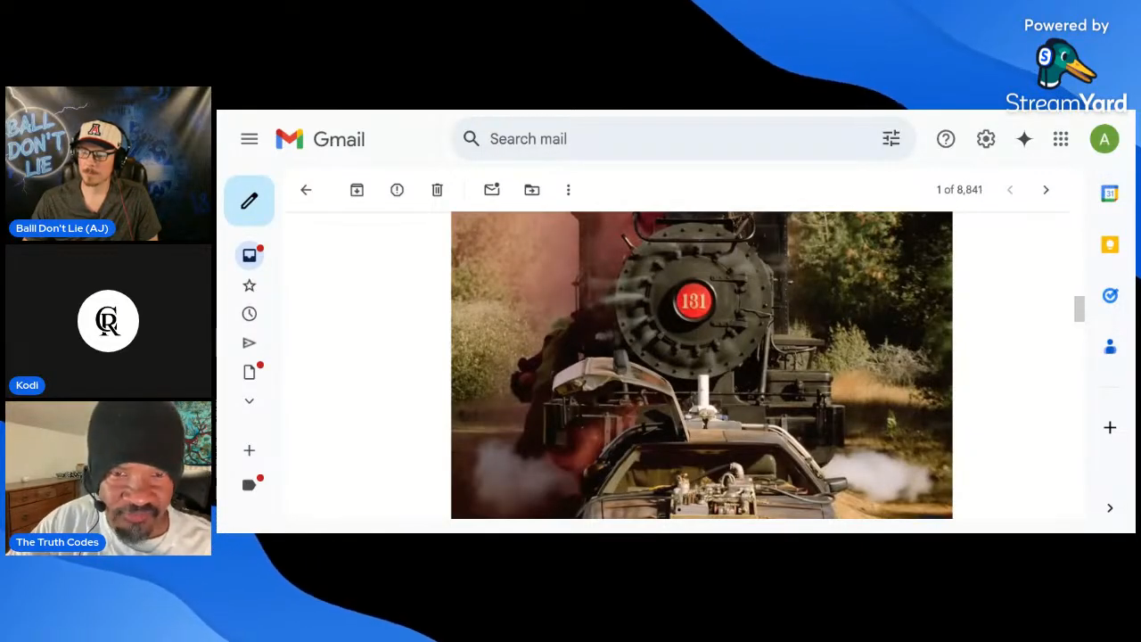Image resolution: width=1141 pixels, height=642 pixels.
Task: Open Snoozed mail clock icon
Action: pos(250,314)
